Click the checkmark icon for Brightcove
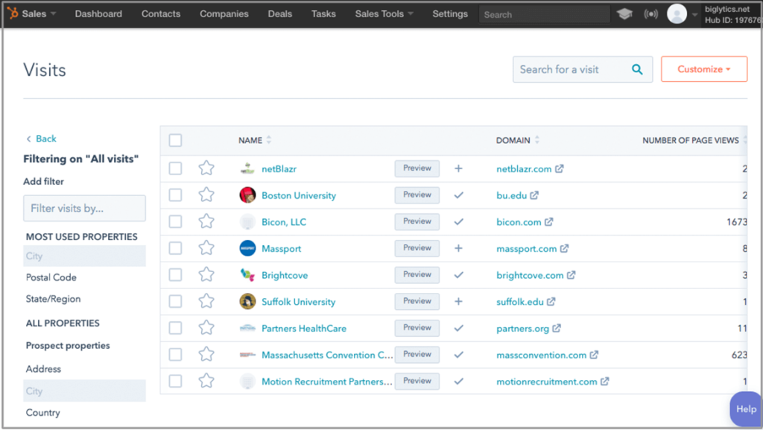The image size is (763, 430). (458, 275)
